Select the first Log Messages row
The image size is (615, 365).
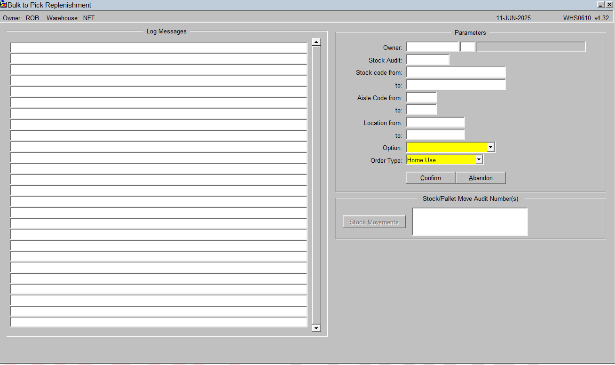[158, 48]
